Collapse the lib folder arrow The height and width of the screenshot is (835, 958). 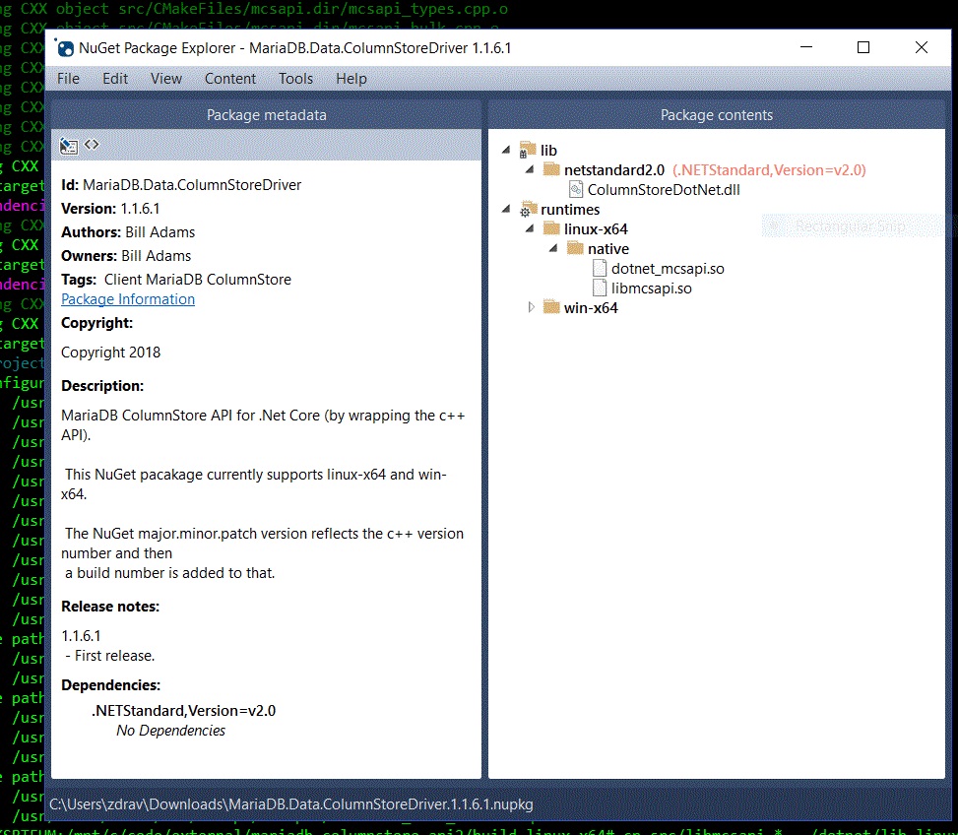(507, 150)
